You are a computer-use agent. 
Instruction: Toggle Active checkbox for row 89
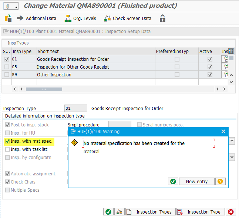click(210, 75)
